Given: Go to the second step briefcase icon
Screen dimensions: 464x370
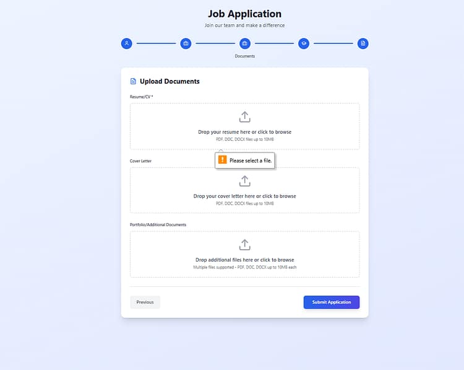Looking at the screenshot, I should [x=186, y=43].
